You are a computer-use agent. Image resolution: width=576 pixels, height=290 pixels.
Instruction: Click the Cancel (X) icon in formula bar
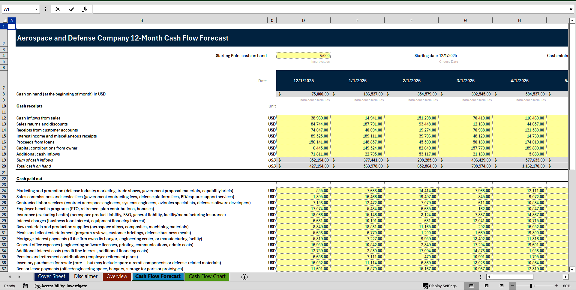tap(58, 9)
